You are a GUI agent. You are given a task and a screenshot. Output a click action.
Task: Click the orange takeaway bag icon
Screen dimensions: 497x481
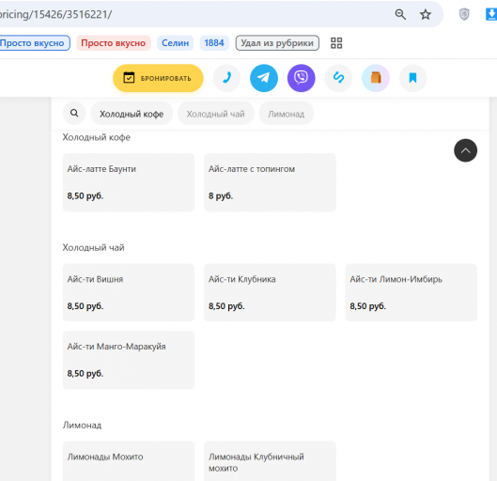[376, 78]
